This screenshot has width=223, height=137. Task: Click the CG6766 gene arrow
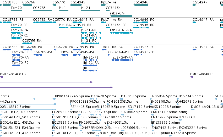(x=27, y=5)
